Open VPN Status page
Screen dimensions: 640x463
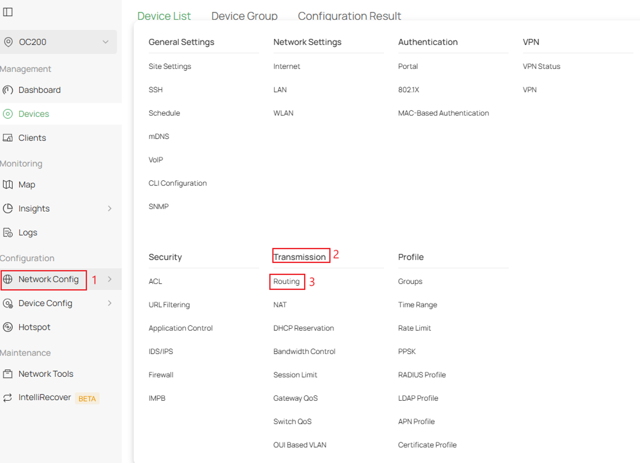click(542, 66)
